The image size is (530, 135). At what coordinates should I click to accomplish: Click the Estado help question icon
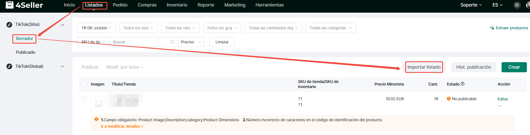click(x=462, y=84)
